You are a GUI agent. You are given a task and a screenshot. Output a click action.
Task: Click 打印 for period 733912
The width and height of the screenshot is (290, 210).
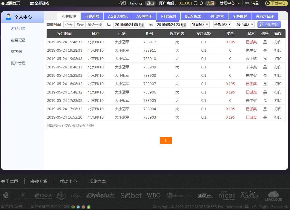click(x=278, y=42)
